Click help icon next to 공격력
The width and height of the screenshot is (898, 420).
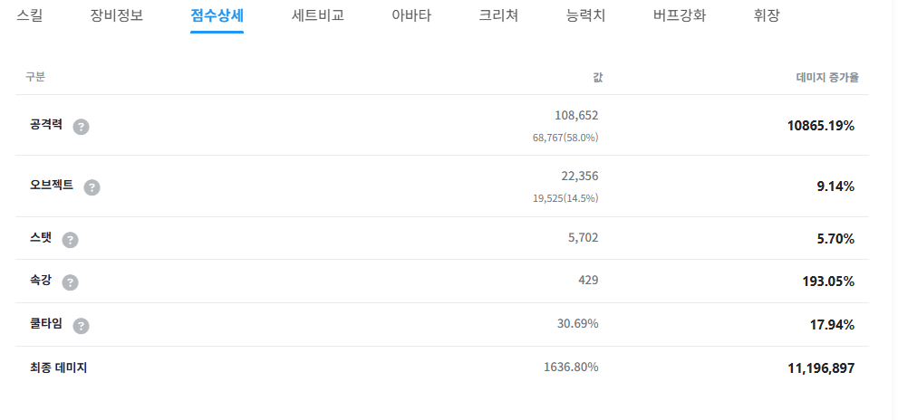coord(81,127)
